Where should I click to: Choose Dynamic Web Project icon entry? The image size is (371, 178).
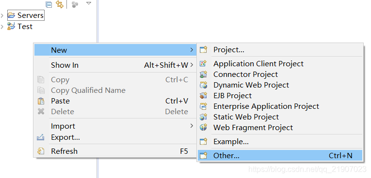click(204, 85)
